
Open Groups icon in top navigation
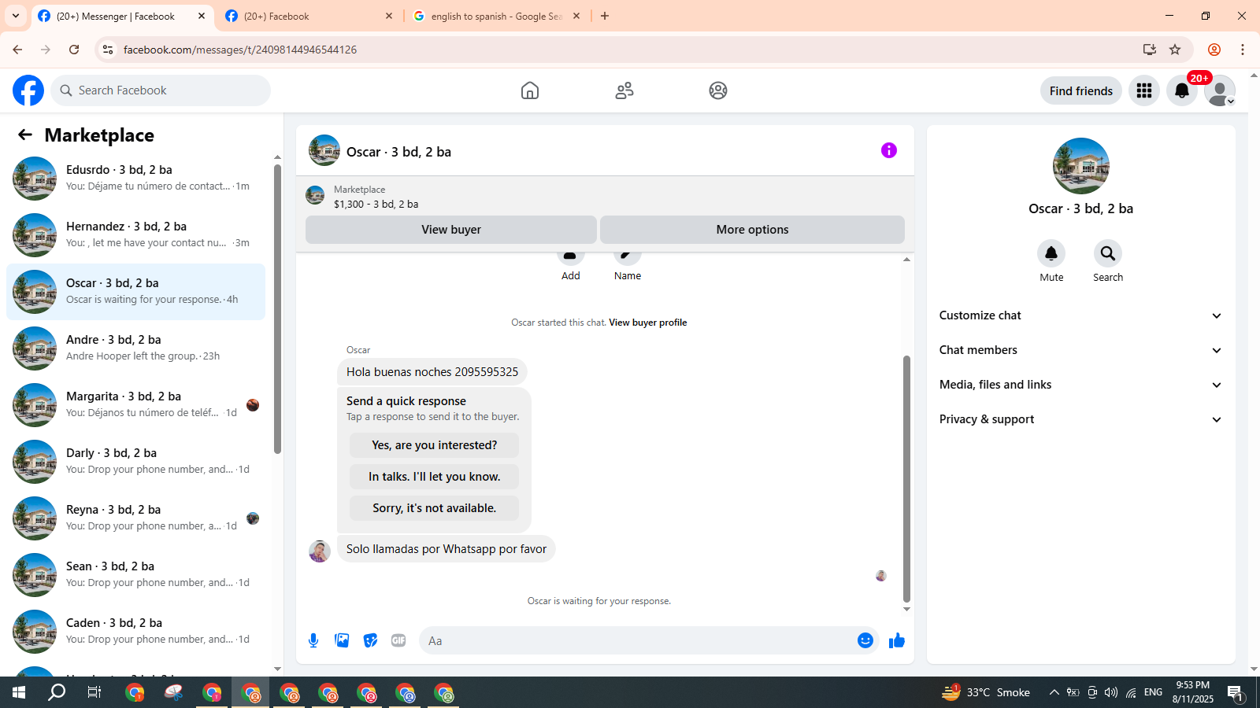click(x=718, y=90)
